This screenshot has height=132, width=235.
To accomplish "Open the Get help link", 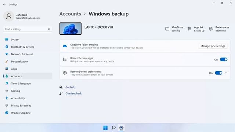I will pyautogui.click(x=70, y=87).
